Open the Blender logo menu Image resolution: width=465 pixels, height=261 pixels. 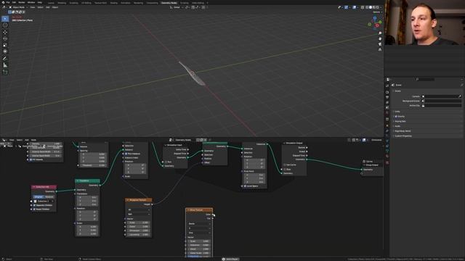point(3,2)
